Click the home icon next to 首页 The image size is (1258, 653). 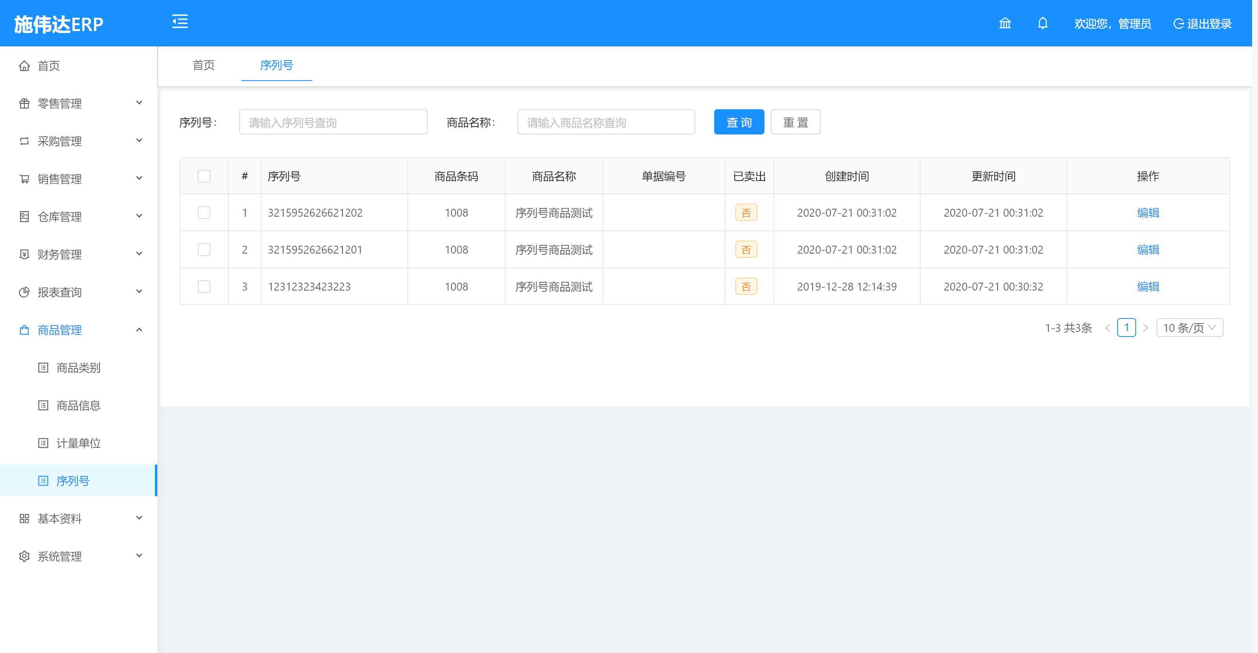[x=24, y=66]
